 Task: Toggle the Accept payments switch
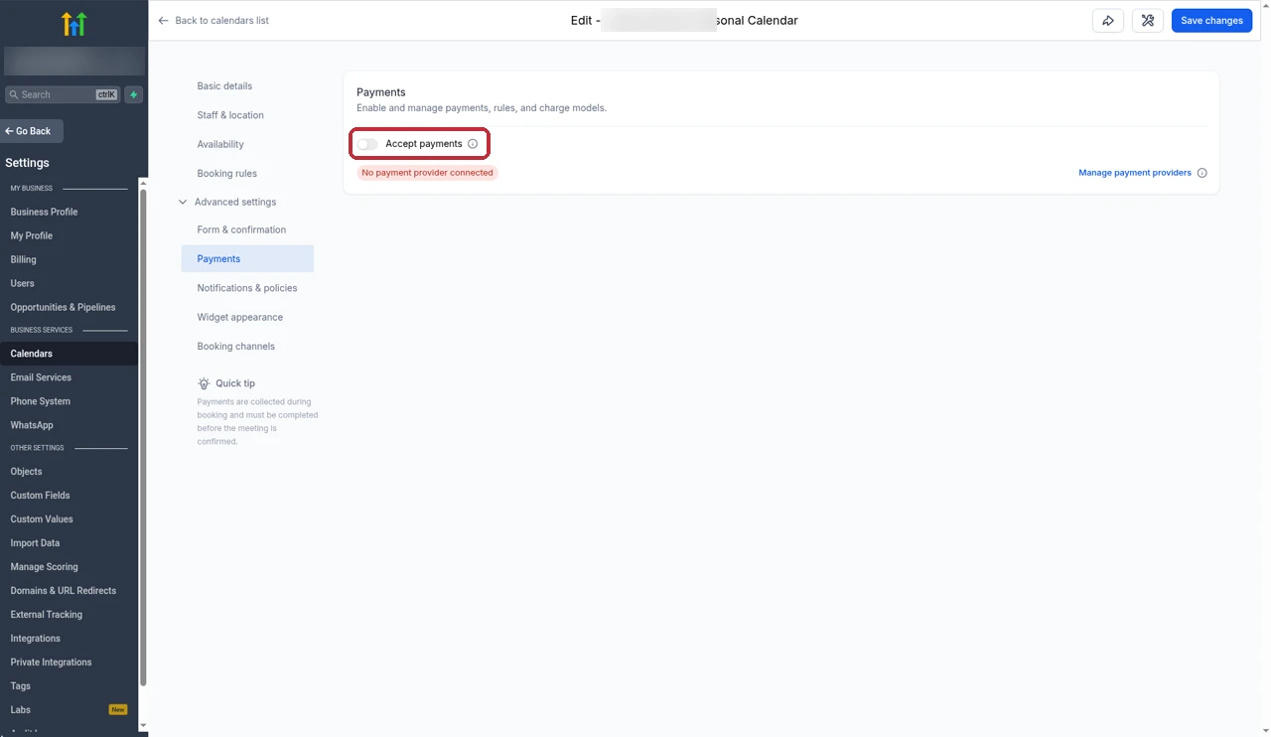[x=367, y=144]
